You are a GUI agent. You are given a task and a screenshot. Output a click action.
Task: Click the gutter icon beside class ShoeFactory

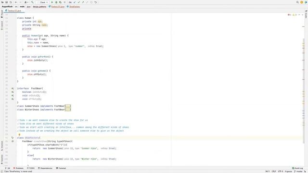pos(13,138)
